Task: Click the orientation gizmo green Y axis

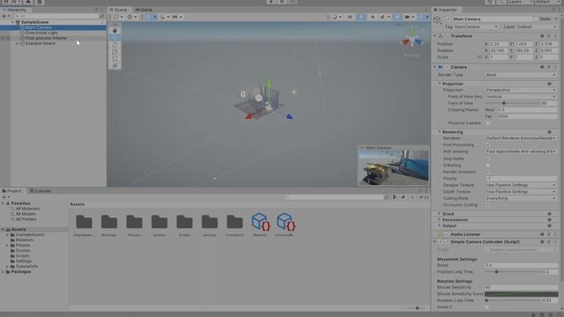Action: coord(412,31)
